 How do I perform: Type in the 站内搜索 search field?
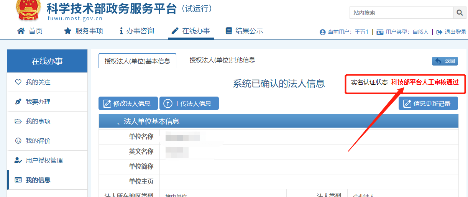point(401,13)
